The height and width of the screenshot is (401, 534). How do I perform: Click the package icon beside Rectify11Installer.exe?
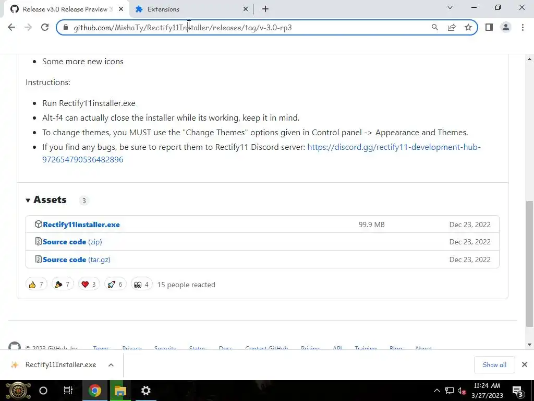click(x=38, y=224)
